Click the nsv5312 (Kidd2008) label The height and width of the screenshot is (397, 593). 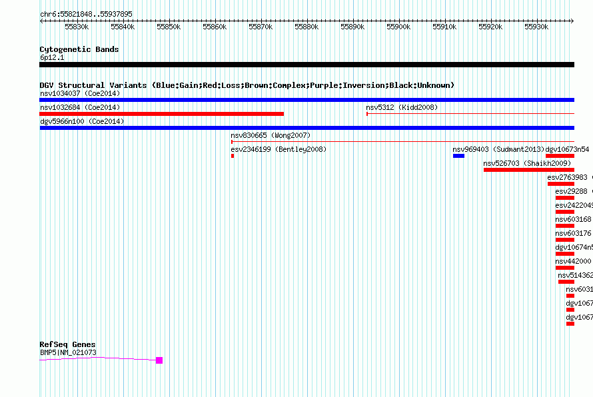pyautogui.click(x=402, y=107)
